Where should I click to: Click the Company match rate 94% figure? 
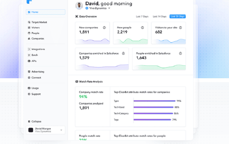pyautogui.click(x=83, y=97)
